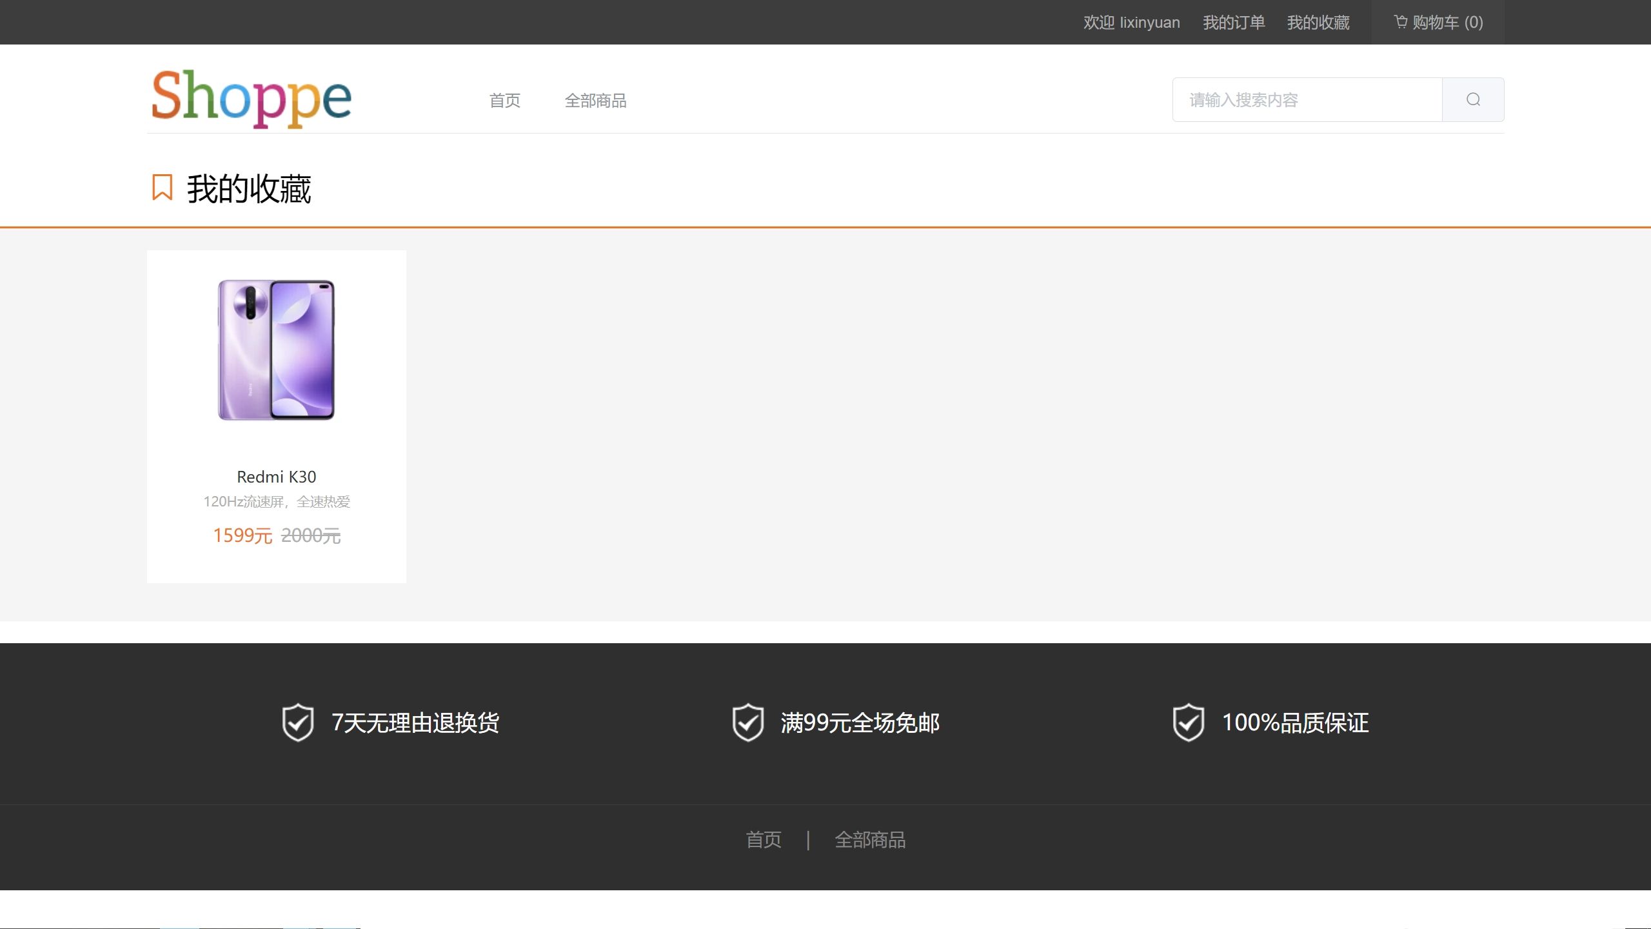Click the 7天无理由退换货 footer text
1651x929 pixels.
[x=415, y=723]
